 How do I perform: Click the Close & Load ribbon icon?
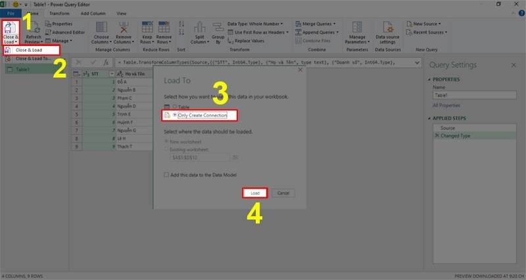click(11, 28)
